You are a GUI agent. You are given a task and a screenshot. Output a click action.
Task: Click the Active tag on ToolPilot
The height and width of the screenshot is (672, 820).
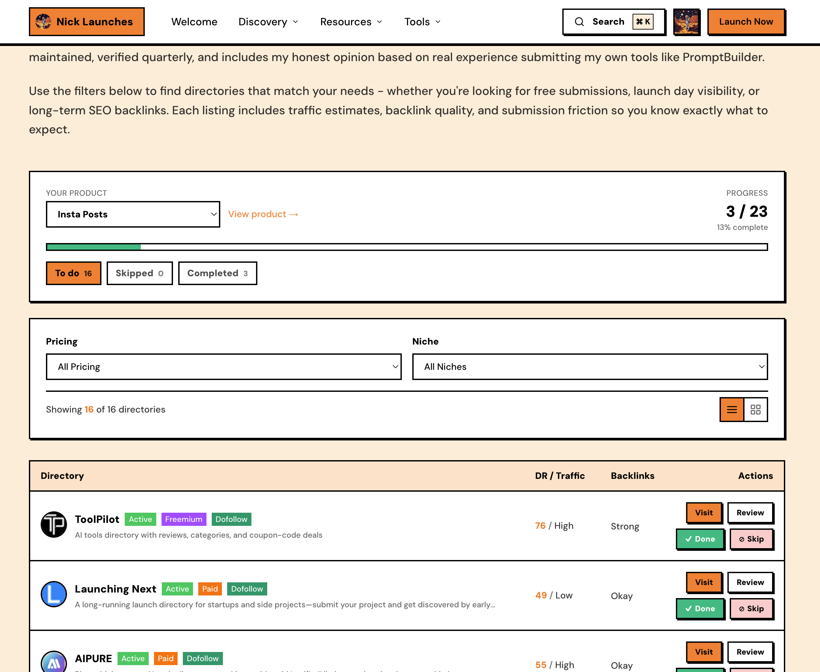coord(140,520)
